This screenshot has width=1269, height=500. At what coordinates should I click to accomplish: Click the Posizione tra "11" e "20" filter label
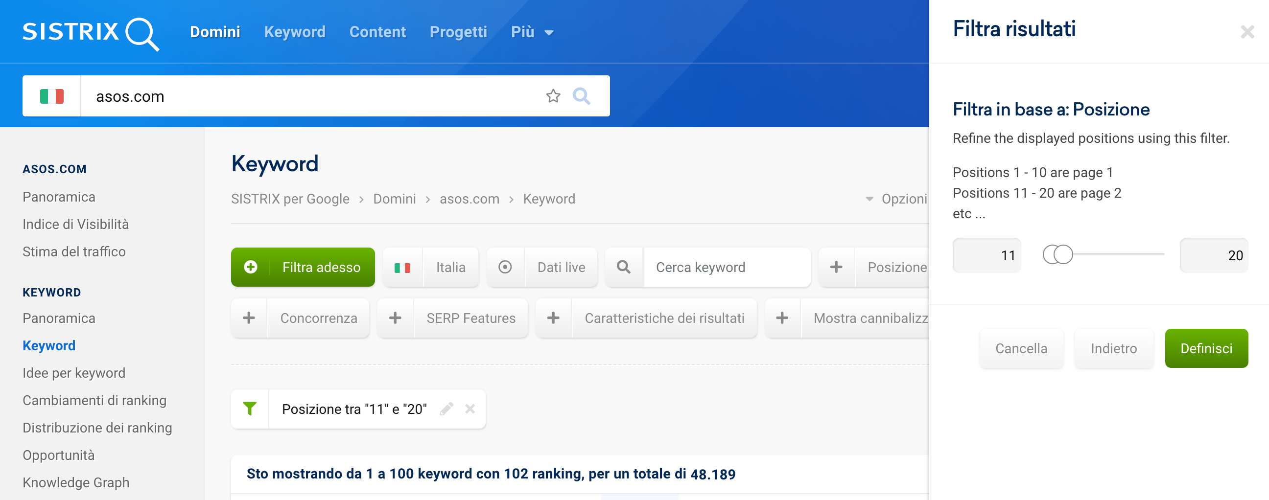(x=354, y=409)
